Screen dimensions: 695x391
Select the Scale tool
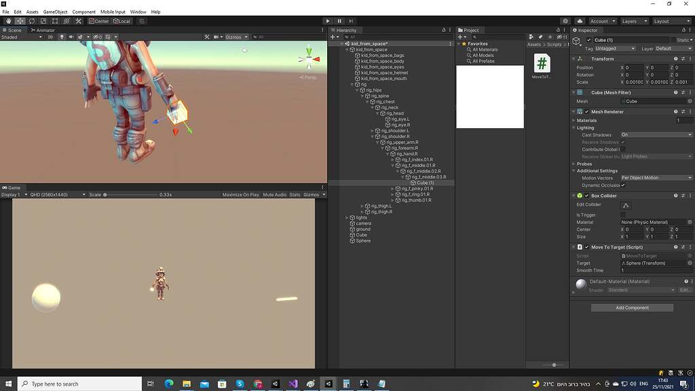(x=43, y=21)
